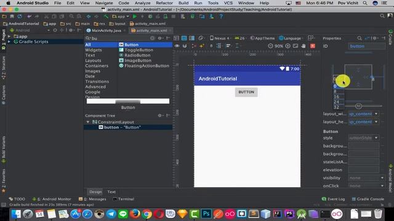Click the orientation rotate icon in editor
The height and width of the screenshot is (221, 394).
(x=201, y=38)
